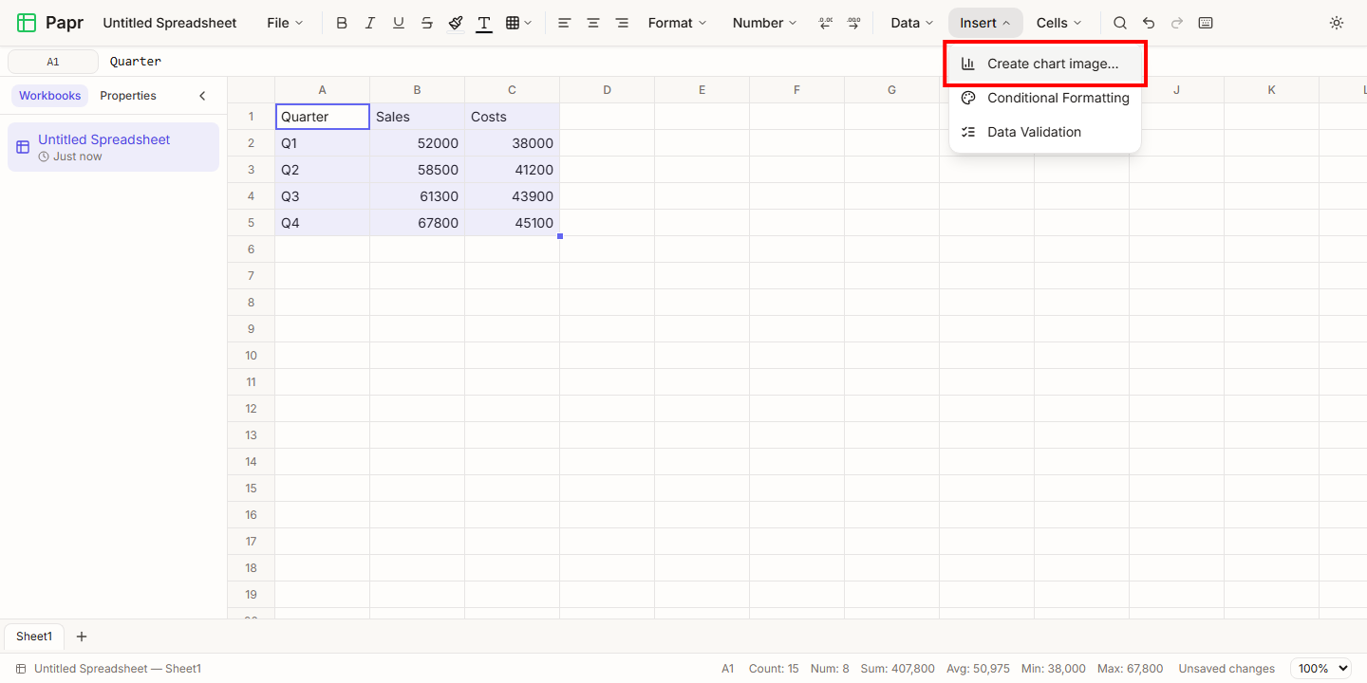Increase decimal places
1367x683 pixels.
click(x=853, y=23)
